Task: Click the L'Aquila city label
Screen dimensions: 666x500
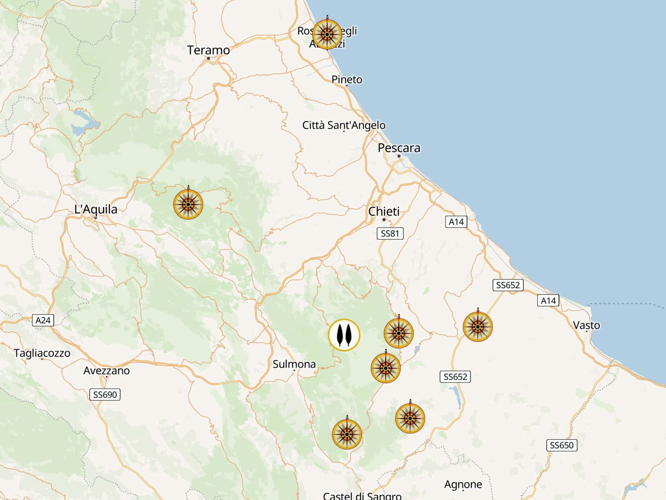Action: pos(96,209)
